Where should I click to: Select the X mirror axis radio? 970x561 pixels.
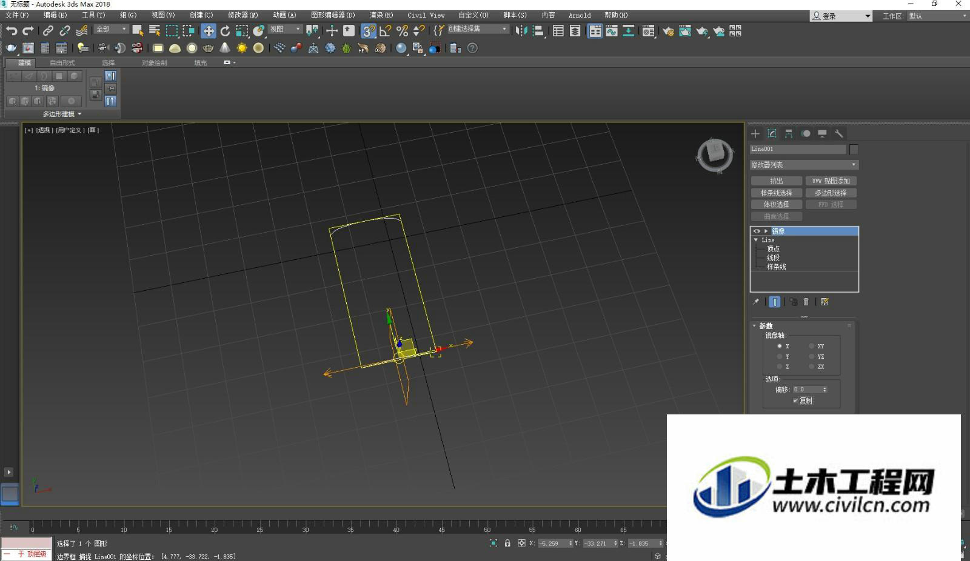780,346
